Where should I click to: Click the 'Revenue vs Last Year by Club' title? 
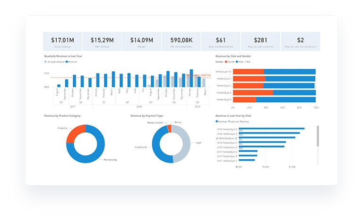pyautogui.click(x=233, y=116)
